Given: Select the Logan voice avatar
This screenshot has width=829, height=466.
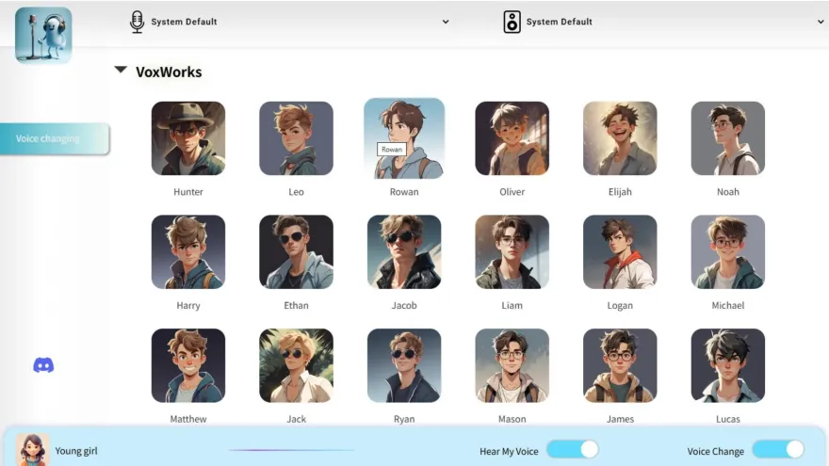Looking at the screenshot, I should click(620, 252).
